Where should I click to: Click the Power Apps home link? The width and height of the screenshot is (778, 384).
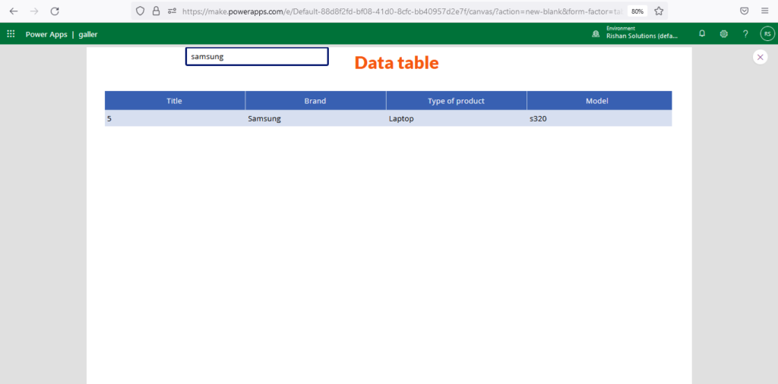tap(47, 34)
